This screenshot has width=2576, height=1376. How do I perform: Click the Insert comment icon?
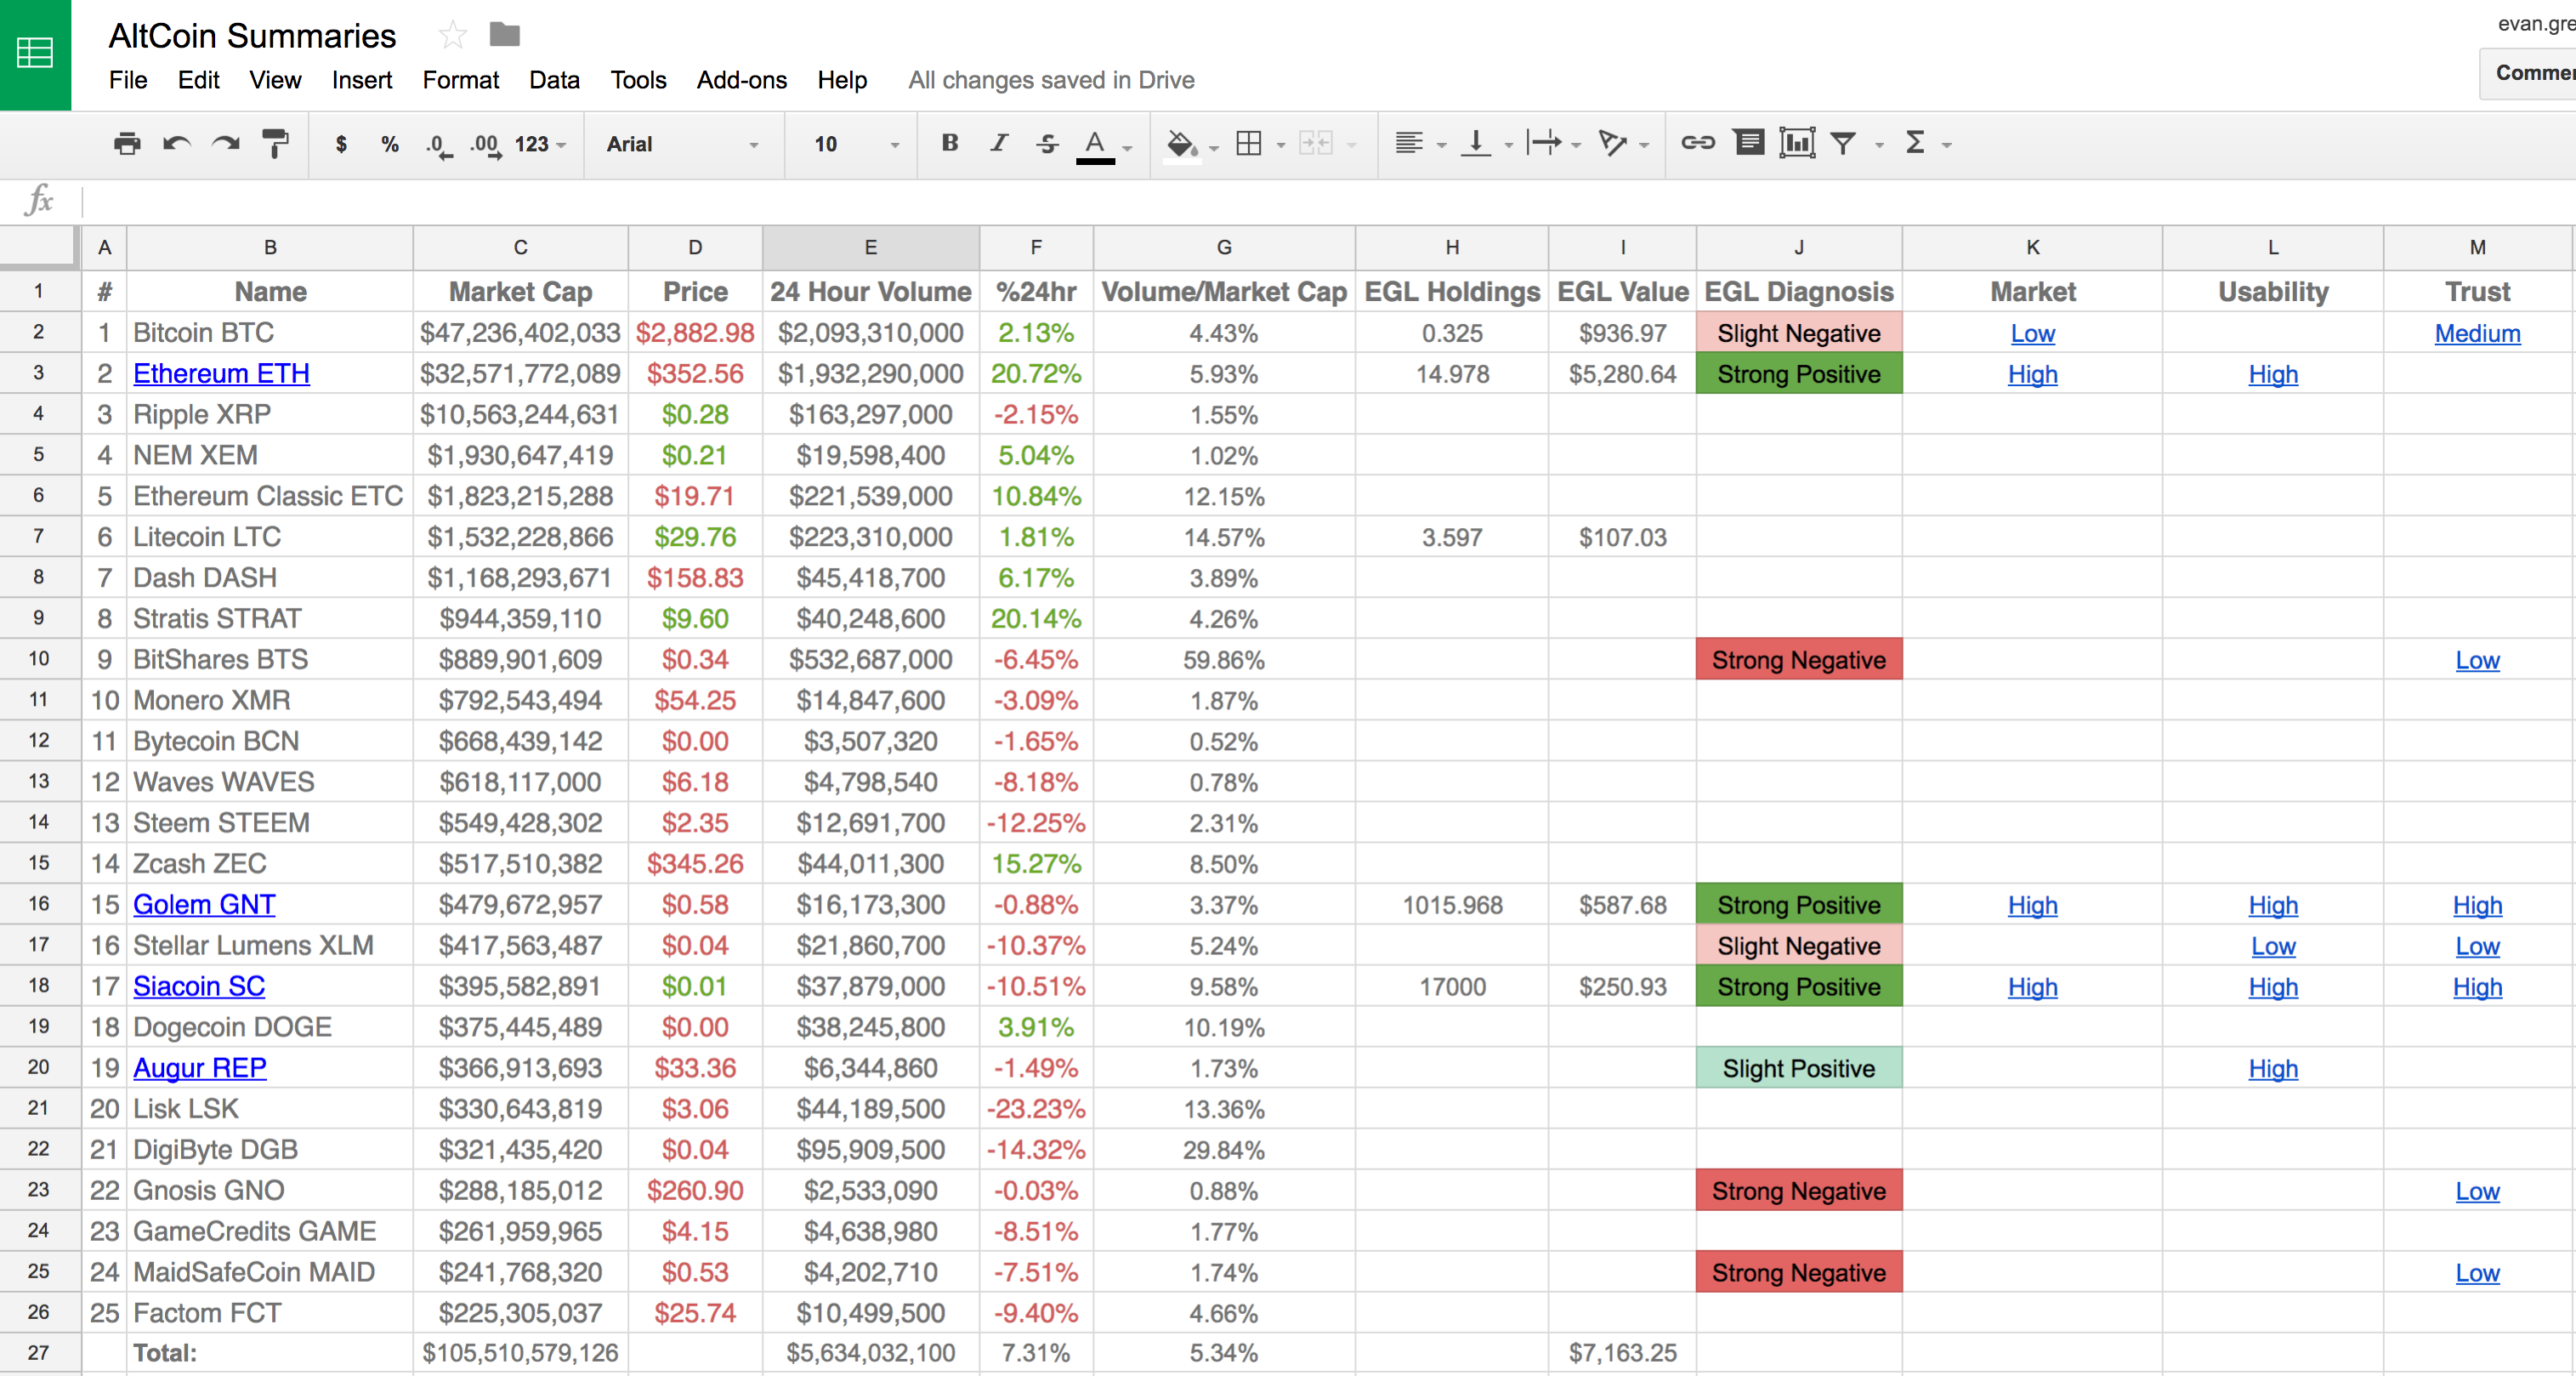1749,143
